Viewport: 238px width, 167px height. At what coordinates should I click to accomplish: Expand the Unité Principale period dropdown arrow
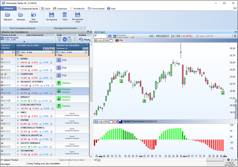tap(24, 42)
